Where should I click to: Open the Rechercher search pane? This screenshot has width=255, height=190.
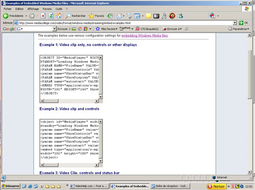pos(75,16)
